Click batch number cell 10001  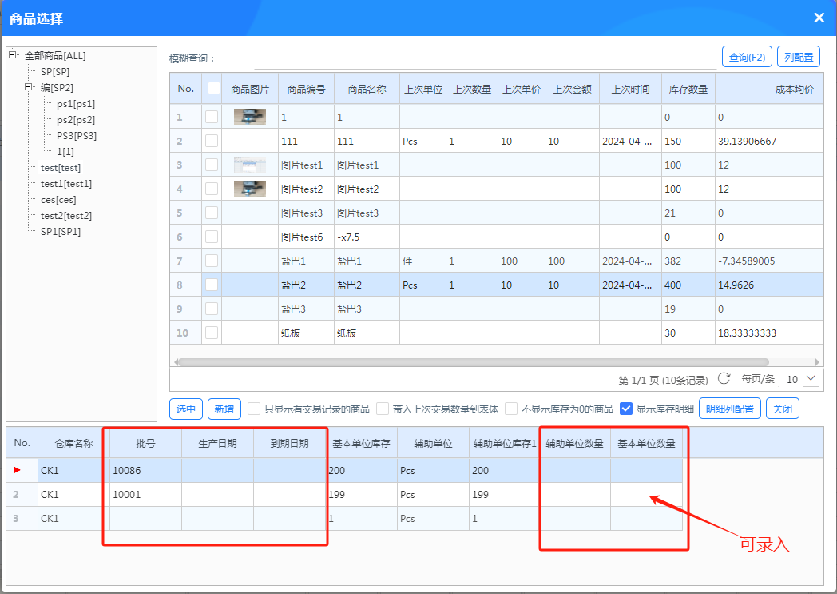point(145,495)
